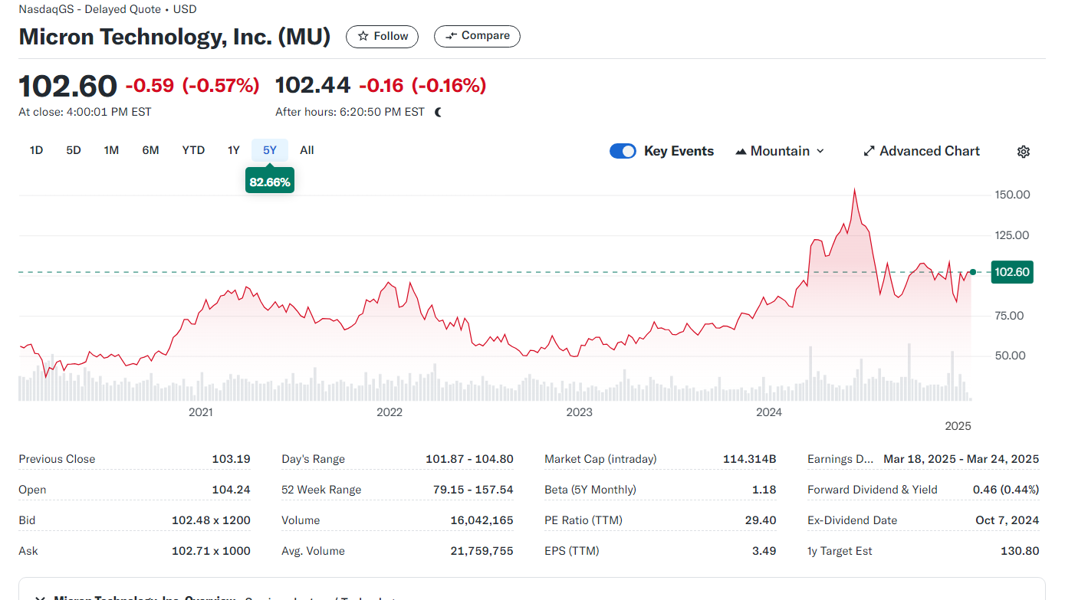This screenshot has height=600, width=1065.
Task: Switch to the 6M range
Action: tap(150, 150)
